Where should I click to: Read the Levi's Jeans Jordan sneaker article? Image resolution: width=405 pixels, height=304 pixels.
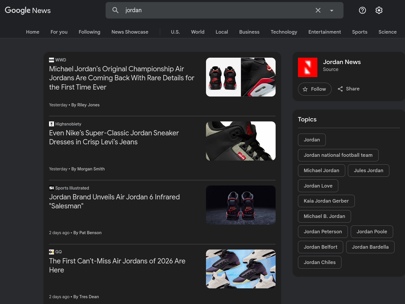(114, 137)
